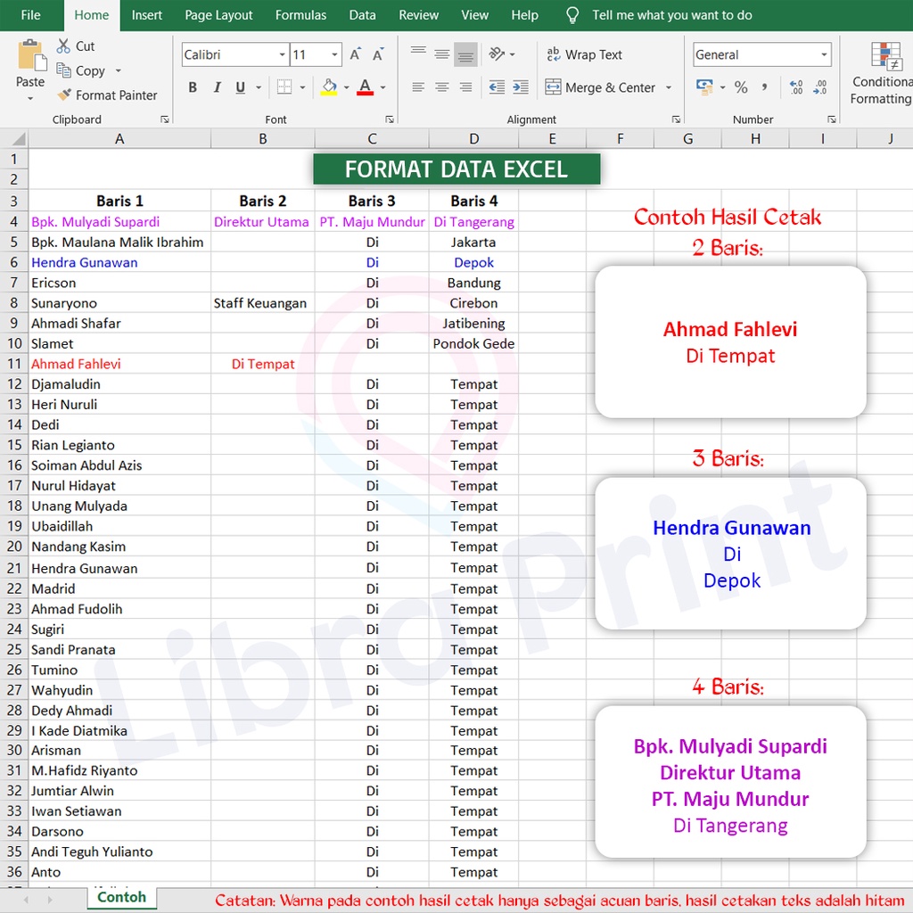913x913 pixels.
Task: Click the Increase Decimal icon
Action: pos(796,87)
